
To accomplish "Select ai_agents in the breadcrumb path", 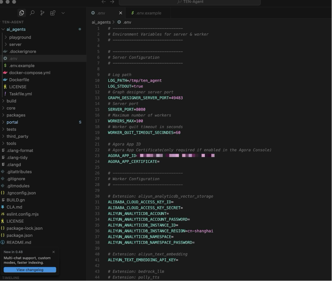I will click(x=101, y=22).
